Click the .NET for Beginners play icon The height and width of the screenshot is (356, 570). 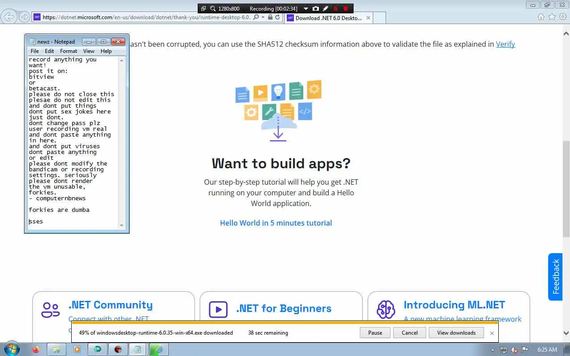coord(218,309)
